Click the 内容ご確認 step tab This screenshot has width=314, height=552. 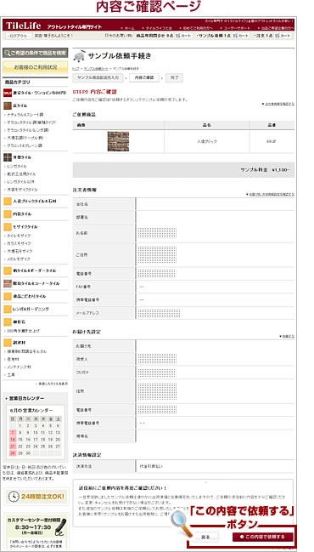[x=144, y=77]
